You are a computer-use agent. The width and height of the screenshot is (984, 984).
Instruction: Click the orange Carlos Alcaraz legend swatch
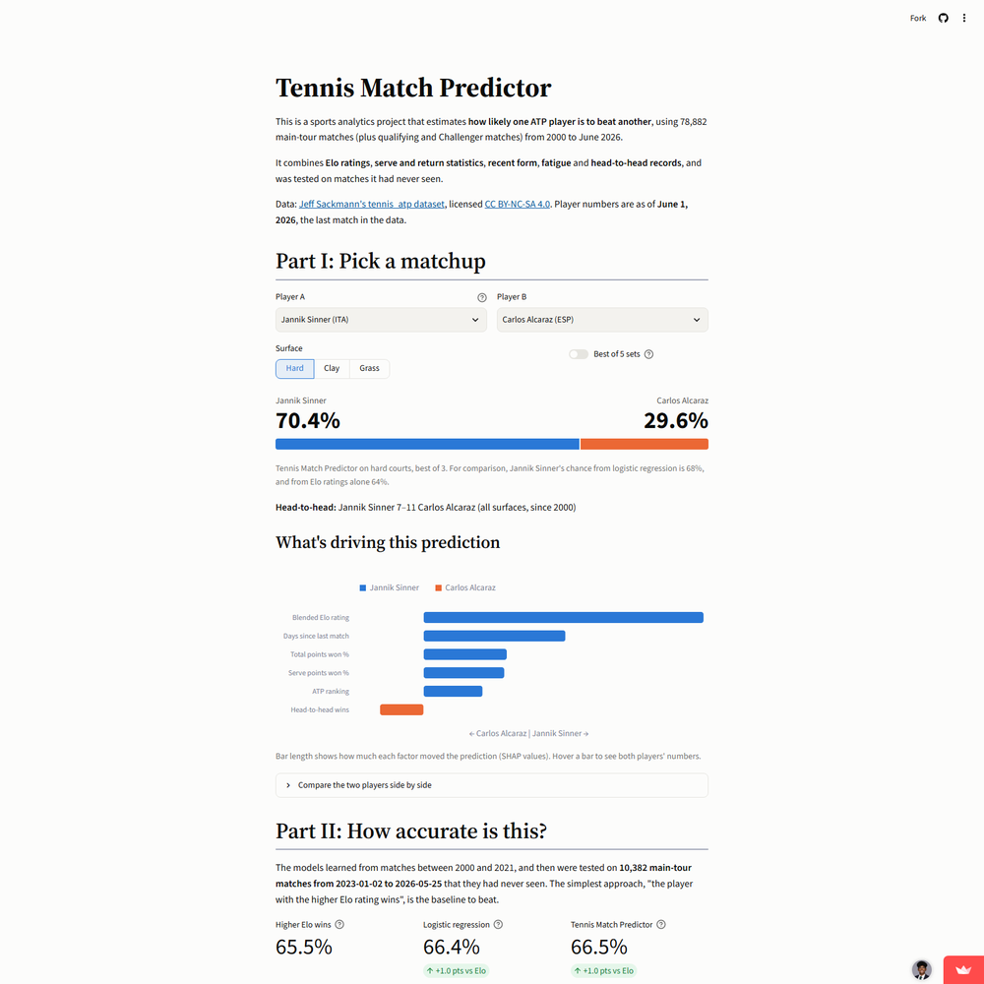point(438,588)
